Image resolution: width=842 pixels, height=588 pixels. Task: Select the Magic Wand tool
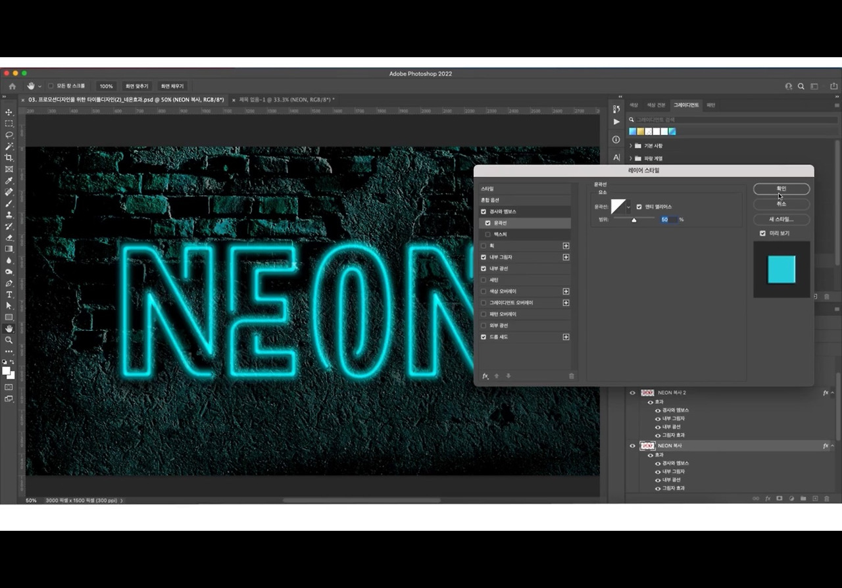click(9, 146)
